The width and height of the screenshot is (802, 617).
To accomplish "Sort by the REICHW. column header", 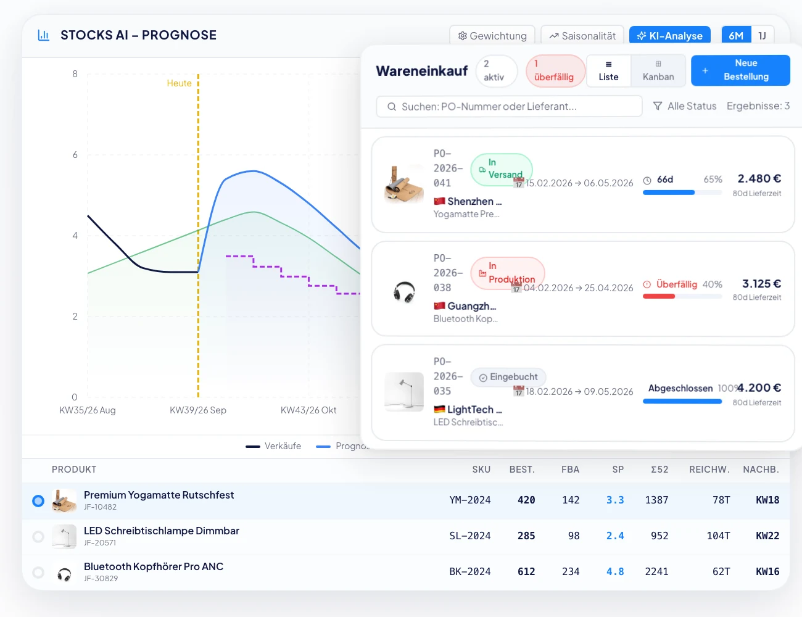I will (709, 470).
